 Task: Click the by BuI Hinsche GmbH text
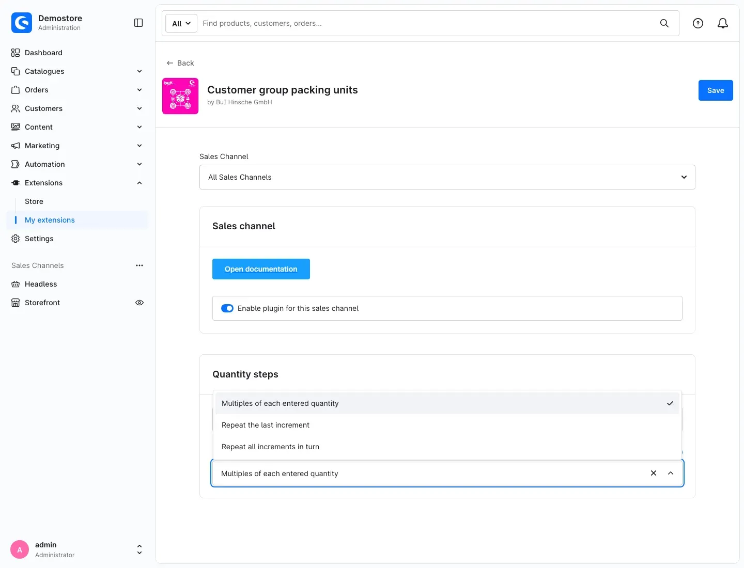[240, 102]
